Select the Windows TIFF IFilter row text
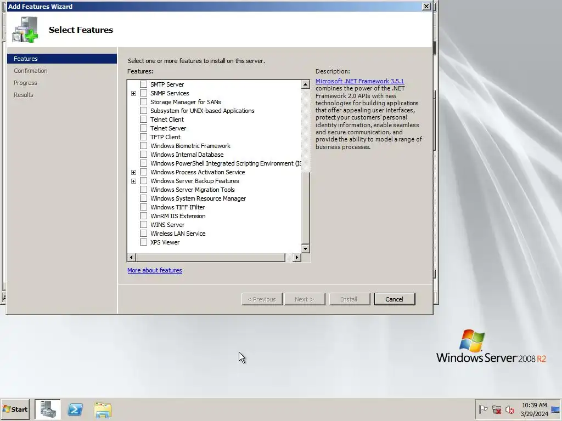The image size is (562, 421). pyautogui.click(x=177, y=207)
